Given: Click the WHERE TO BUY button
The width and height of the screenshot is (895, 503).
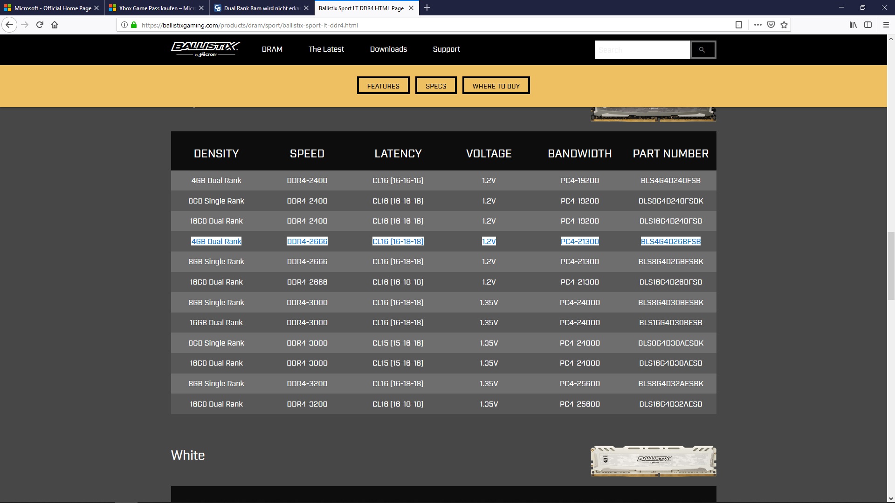Looking at the screenshot, I should pos(496,86).
